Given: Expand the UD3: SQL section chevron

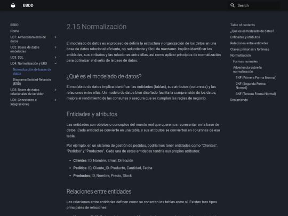Looking at the screenshot, I should pos(55,58).
